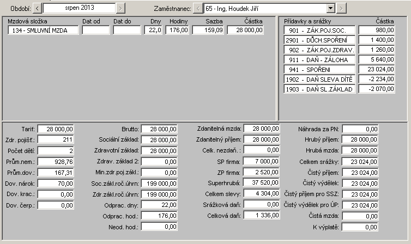Select row 901 - ZÁK.POJ.SOC.
The height and width of the screenshot is (244, 411).
coord(319,30)
